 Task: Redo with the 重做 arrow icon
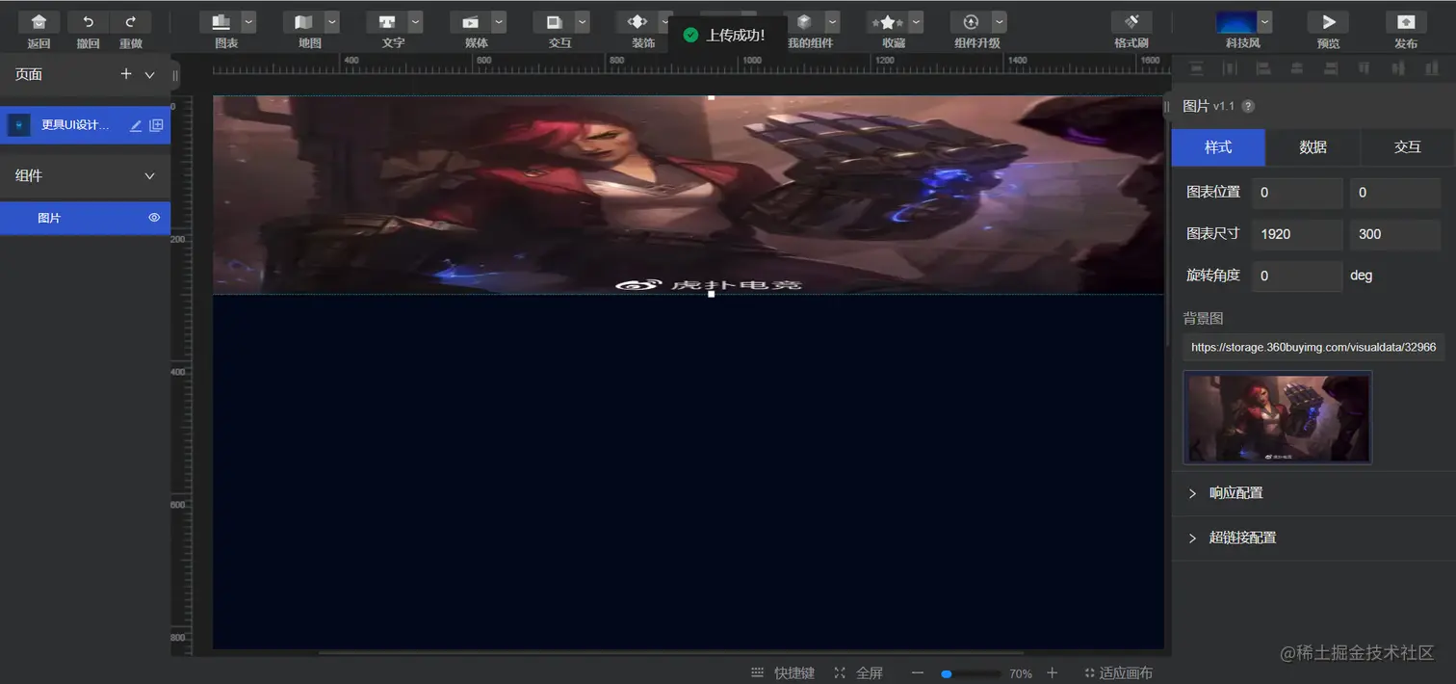pos(131,21)
